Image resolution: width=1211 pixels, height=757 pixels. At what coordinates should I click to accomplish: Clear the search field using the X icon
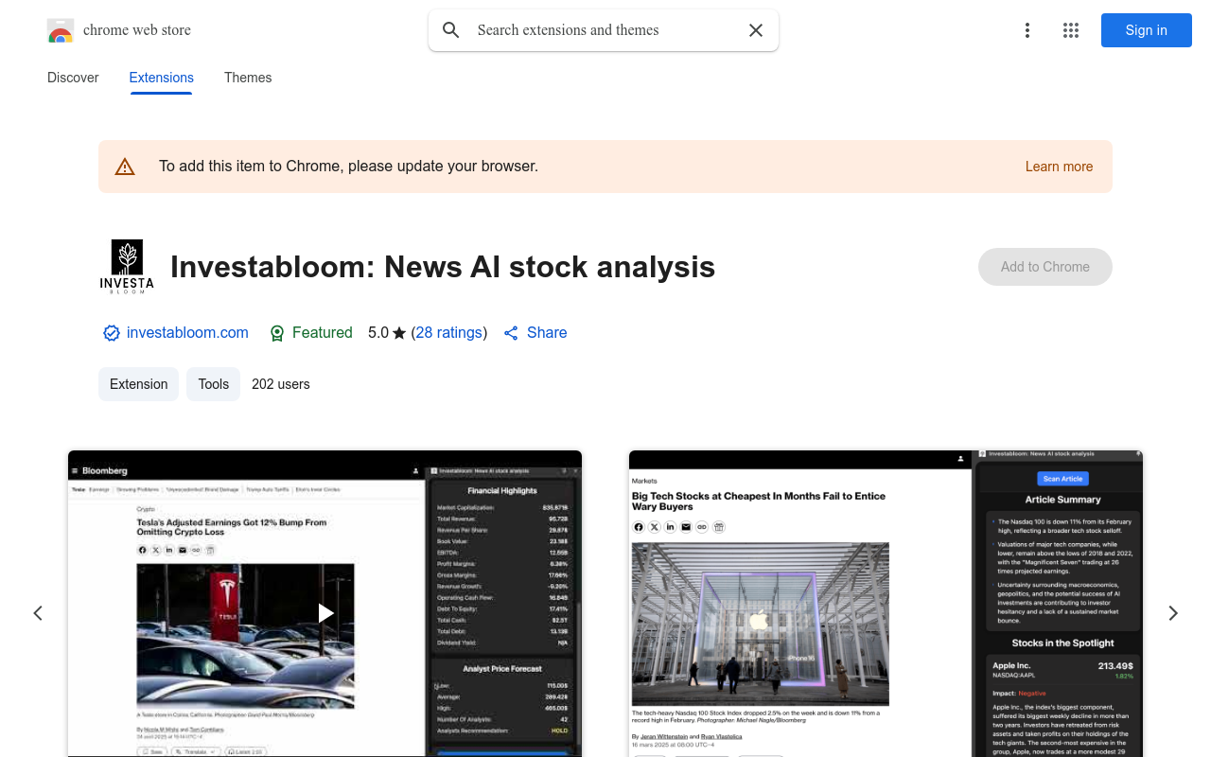[755, 29]
